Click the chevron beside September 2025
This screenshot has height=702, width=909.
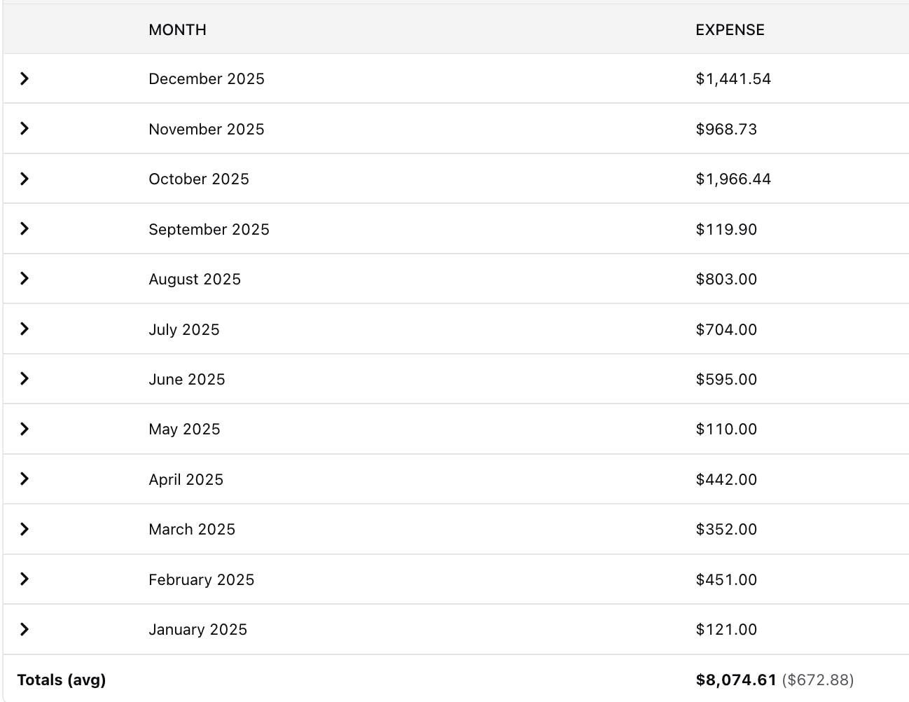tap(25, 228)
